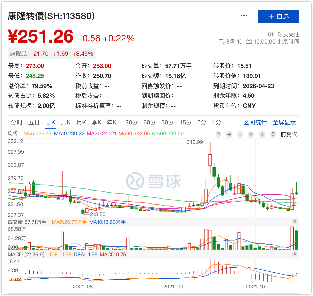Switch to the 60分 chart tab
The width and height of the screenshot is (313, 296).
pyautogui.click(x=149, y=122)
